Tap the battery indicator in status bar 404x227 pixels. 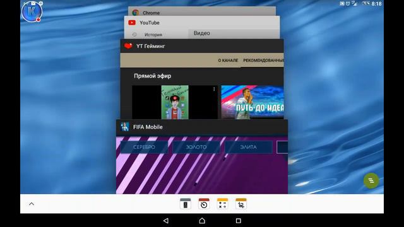click(x=365, y=4)
